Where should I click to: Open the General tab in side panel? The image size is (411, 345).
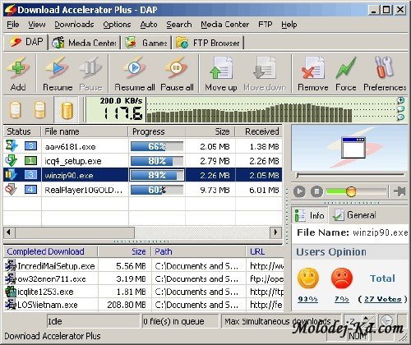point(354,215)
